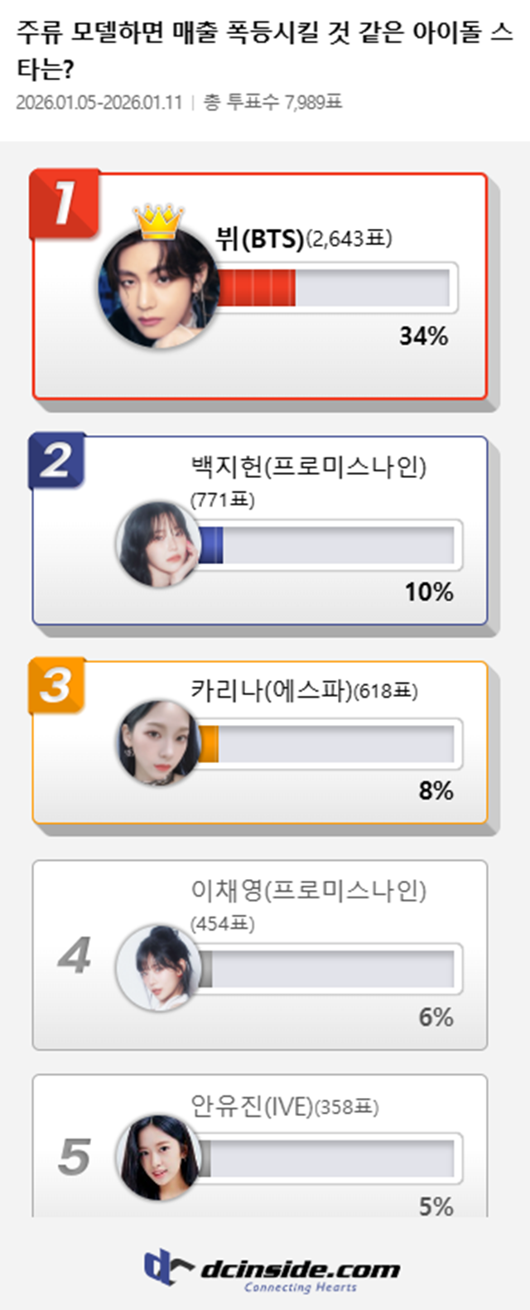530x1310 pixels.
Task: Click the gold crown icon above first place
Action: coord(159,220)
